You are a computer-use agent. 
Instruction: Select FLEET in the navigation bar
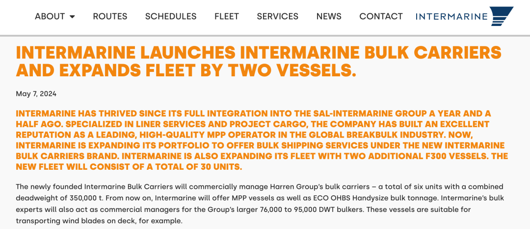click(x=227, y=16)
